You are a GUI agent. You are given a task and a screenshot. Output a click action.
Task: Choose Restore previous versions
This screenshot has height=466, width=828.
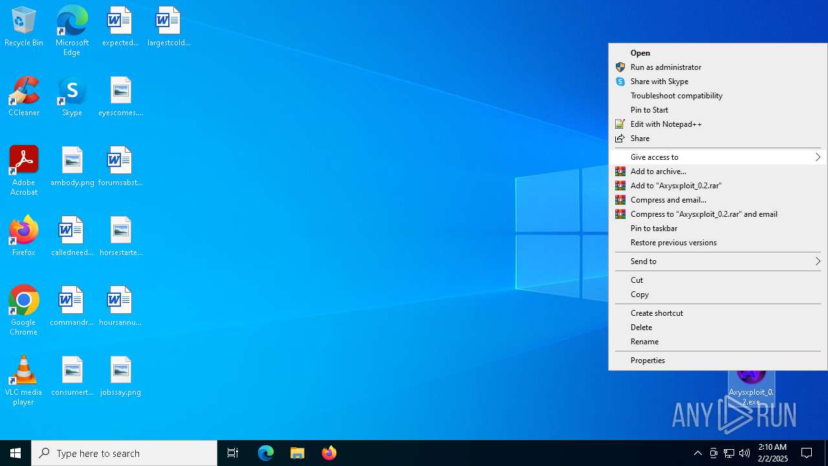tap(718, 243)
